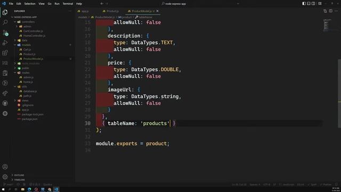Open package.json in the explorer
The image size is (341, 192).
(x=29, y=119)
